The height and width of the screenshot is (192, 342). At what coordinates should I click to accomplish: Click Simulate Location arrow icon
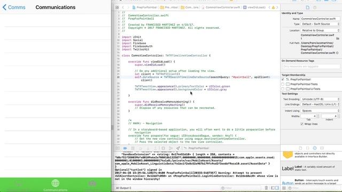(178, 148)
